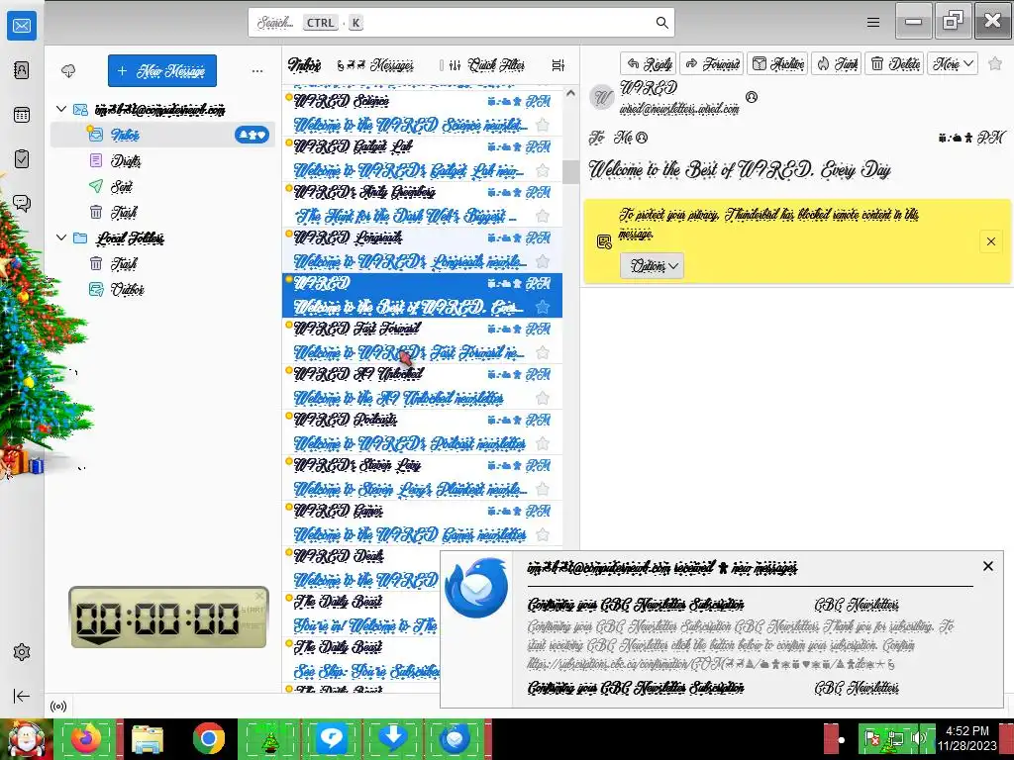1014x760 pixels.
Task: Click the message list scrollbar thumb
Action: (570, 172)
